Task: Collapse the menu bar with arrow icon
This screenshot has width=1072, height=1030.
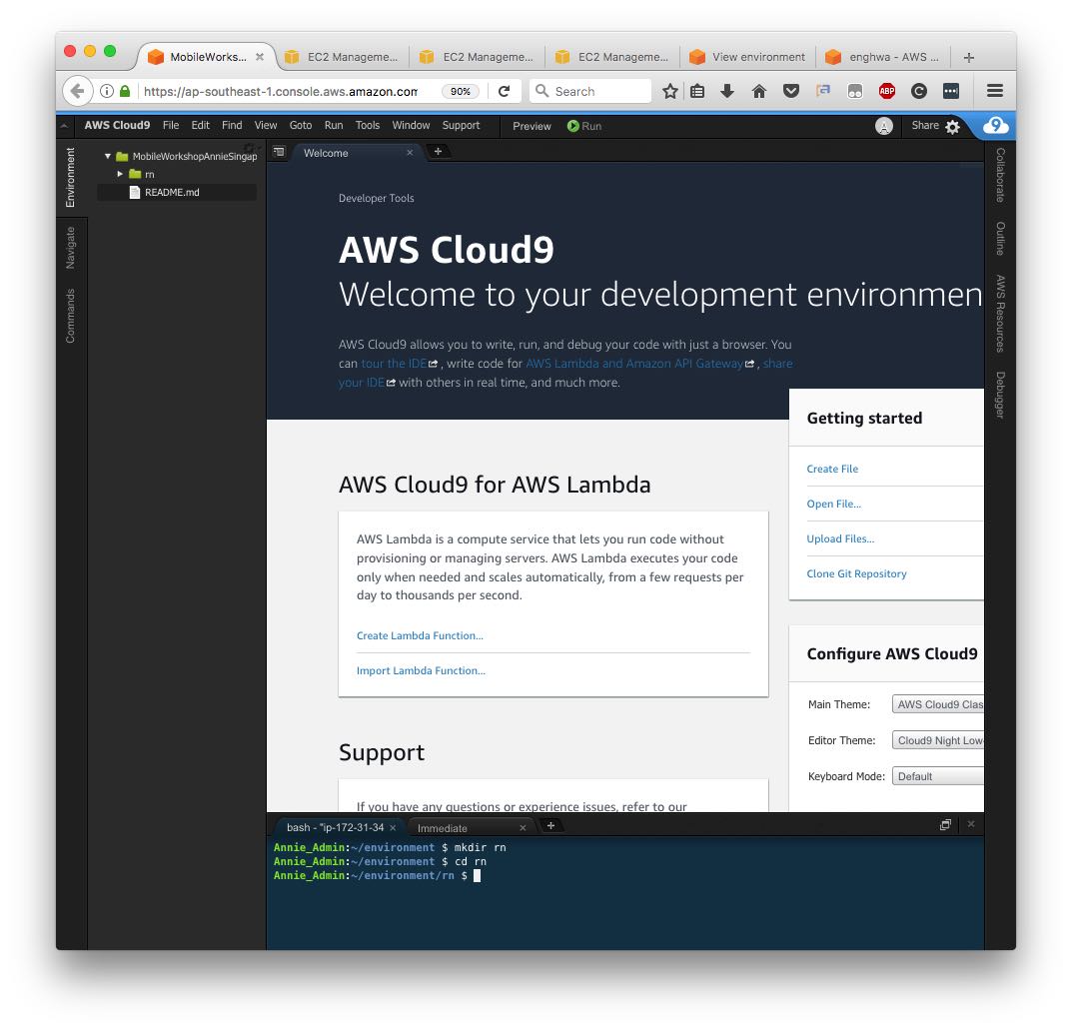Action: point(64,126)
